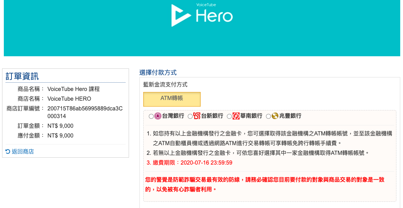The image size is (403, 208).
Task: Click the order number starting with 200715T86
Action: [85, 112]
